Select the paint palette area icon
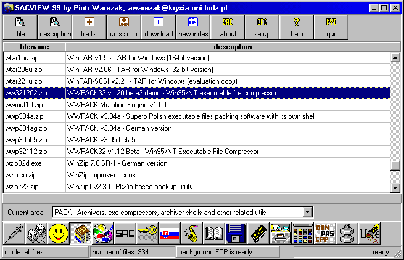 pos(103,234)
